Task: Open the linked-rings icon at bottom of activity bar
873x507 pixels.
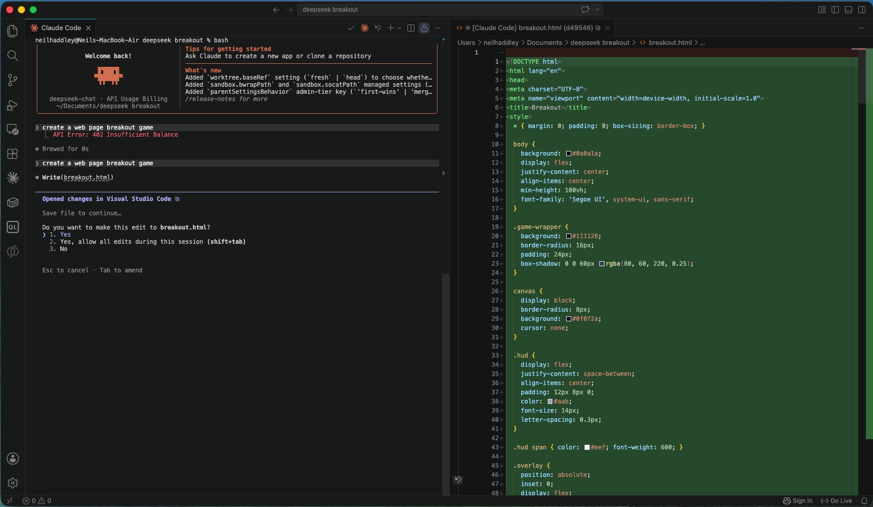Action: point(13,251)
